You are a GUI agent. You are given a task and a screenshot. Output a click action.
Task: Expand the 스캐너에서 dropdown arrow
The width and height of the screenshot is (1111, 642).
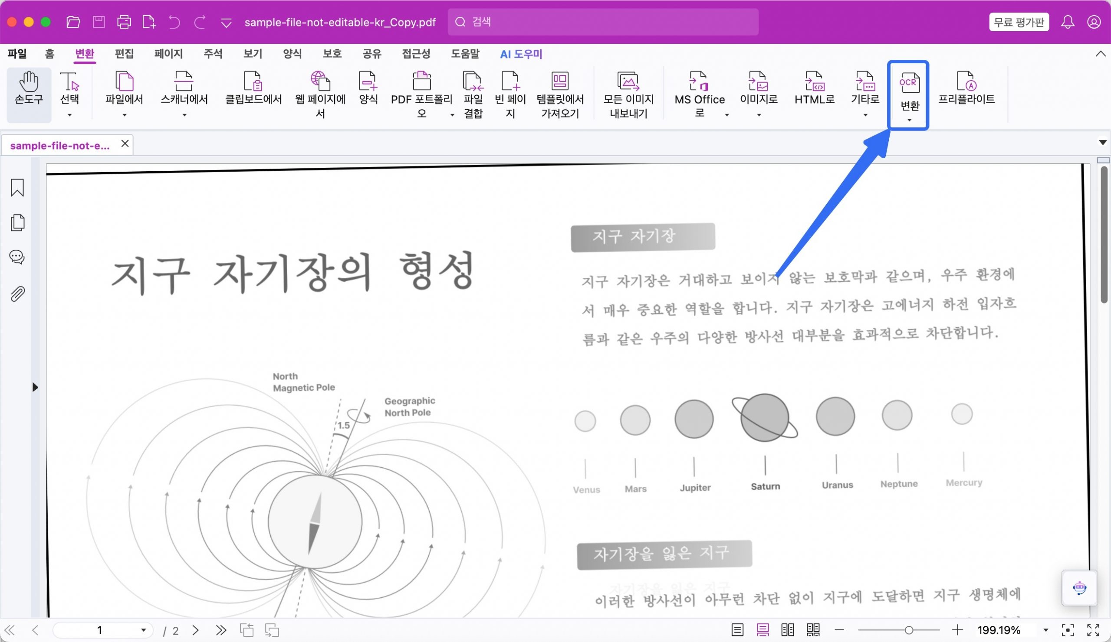[184, 115]
